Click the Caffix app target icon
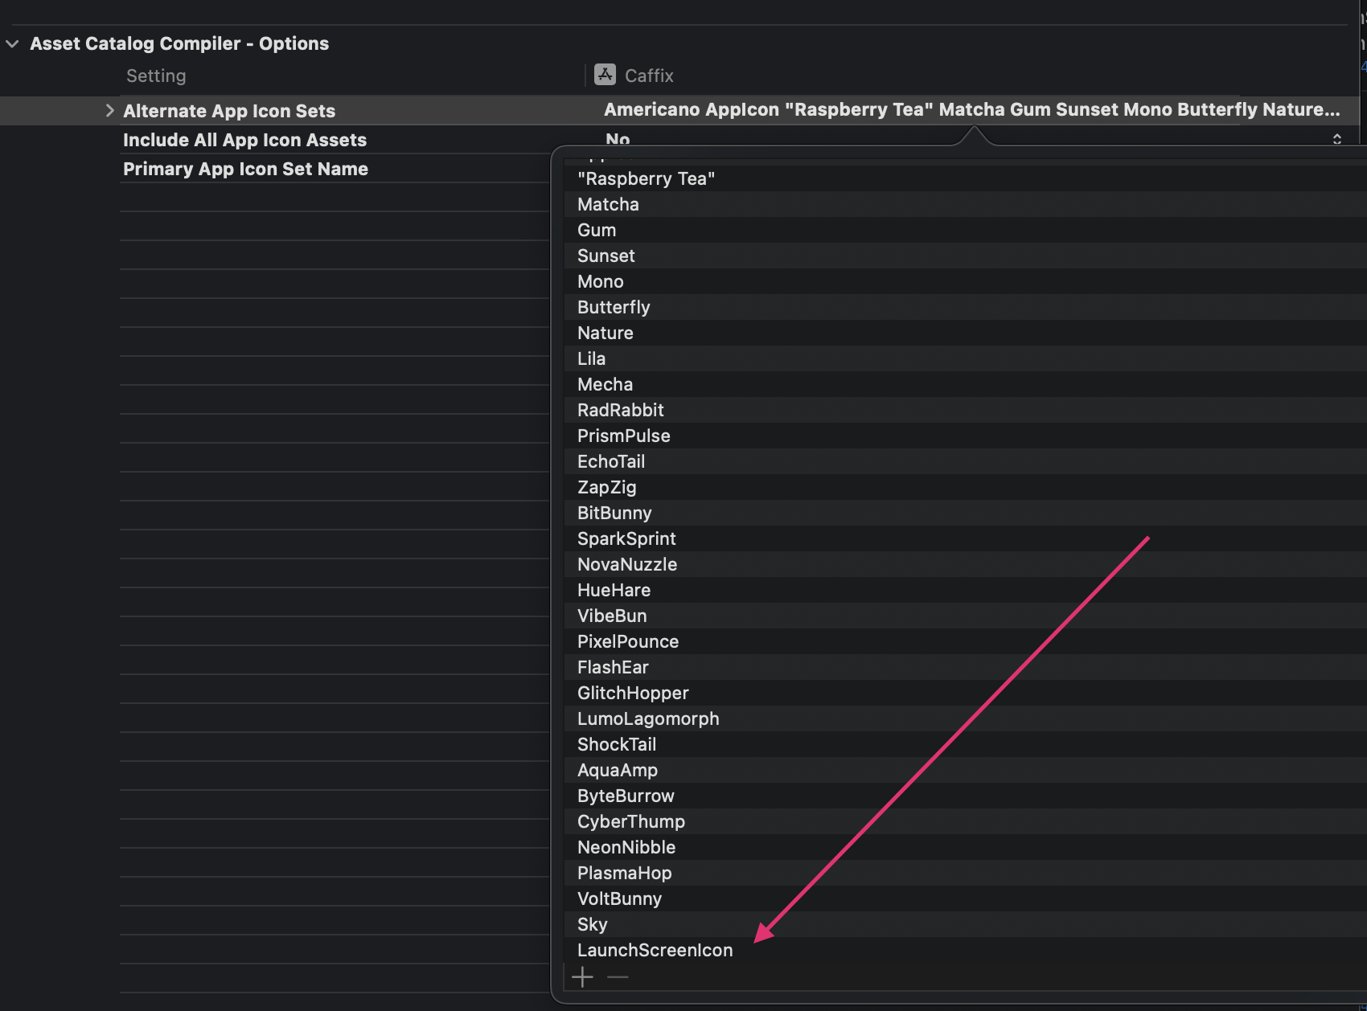1367x1011 pixels. coord(605,75)
